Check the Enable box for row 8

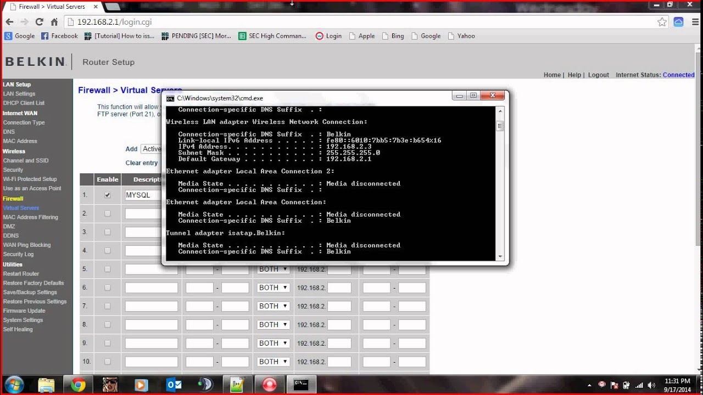pos(108,324)
